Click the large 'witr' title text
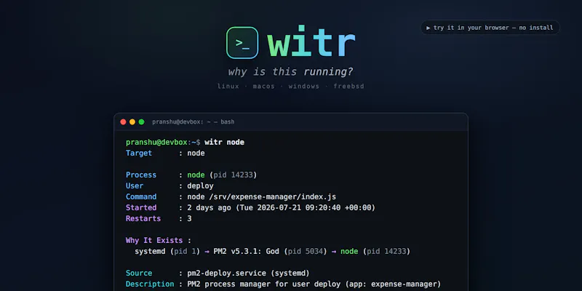 pyautogui.click(x=311, y=41)
